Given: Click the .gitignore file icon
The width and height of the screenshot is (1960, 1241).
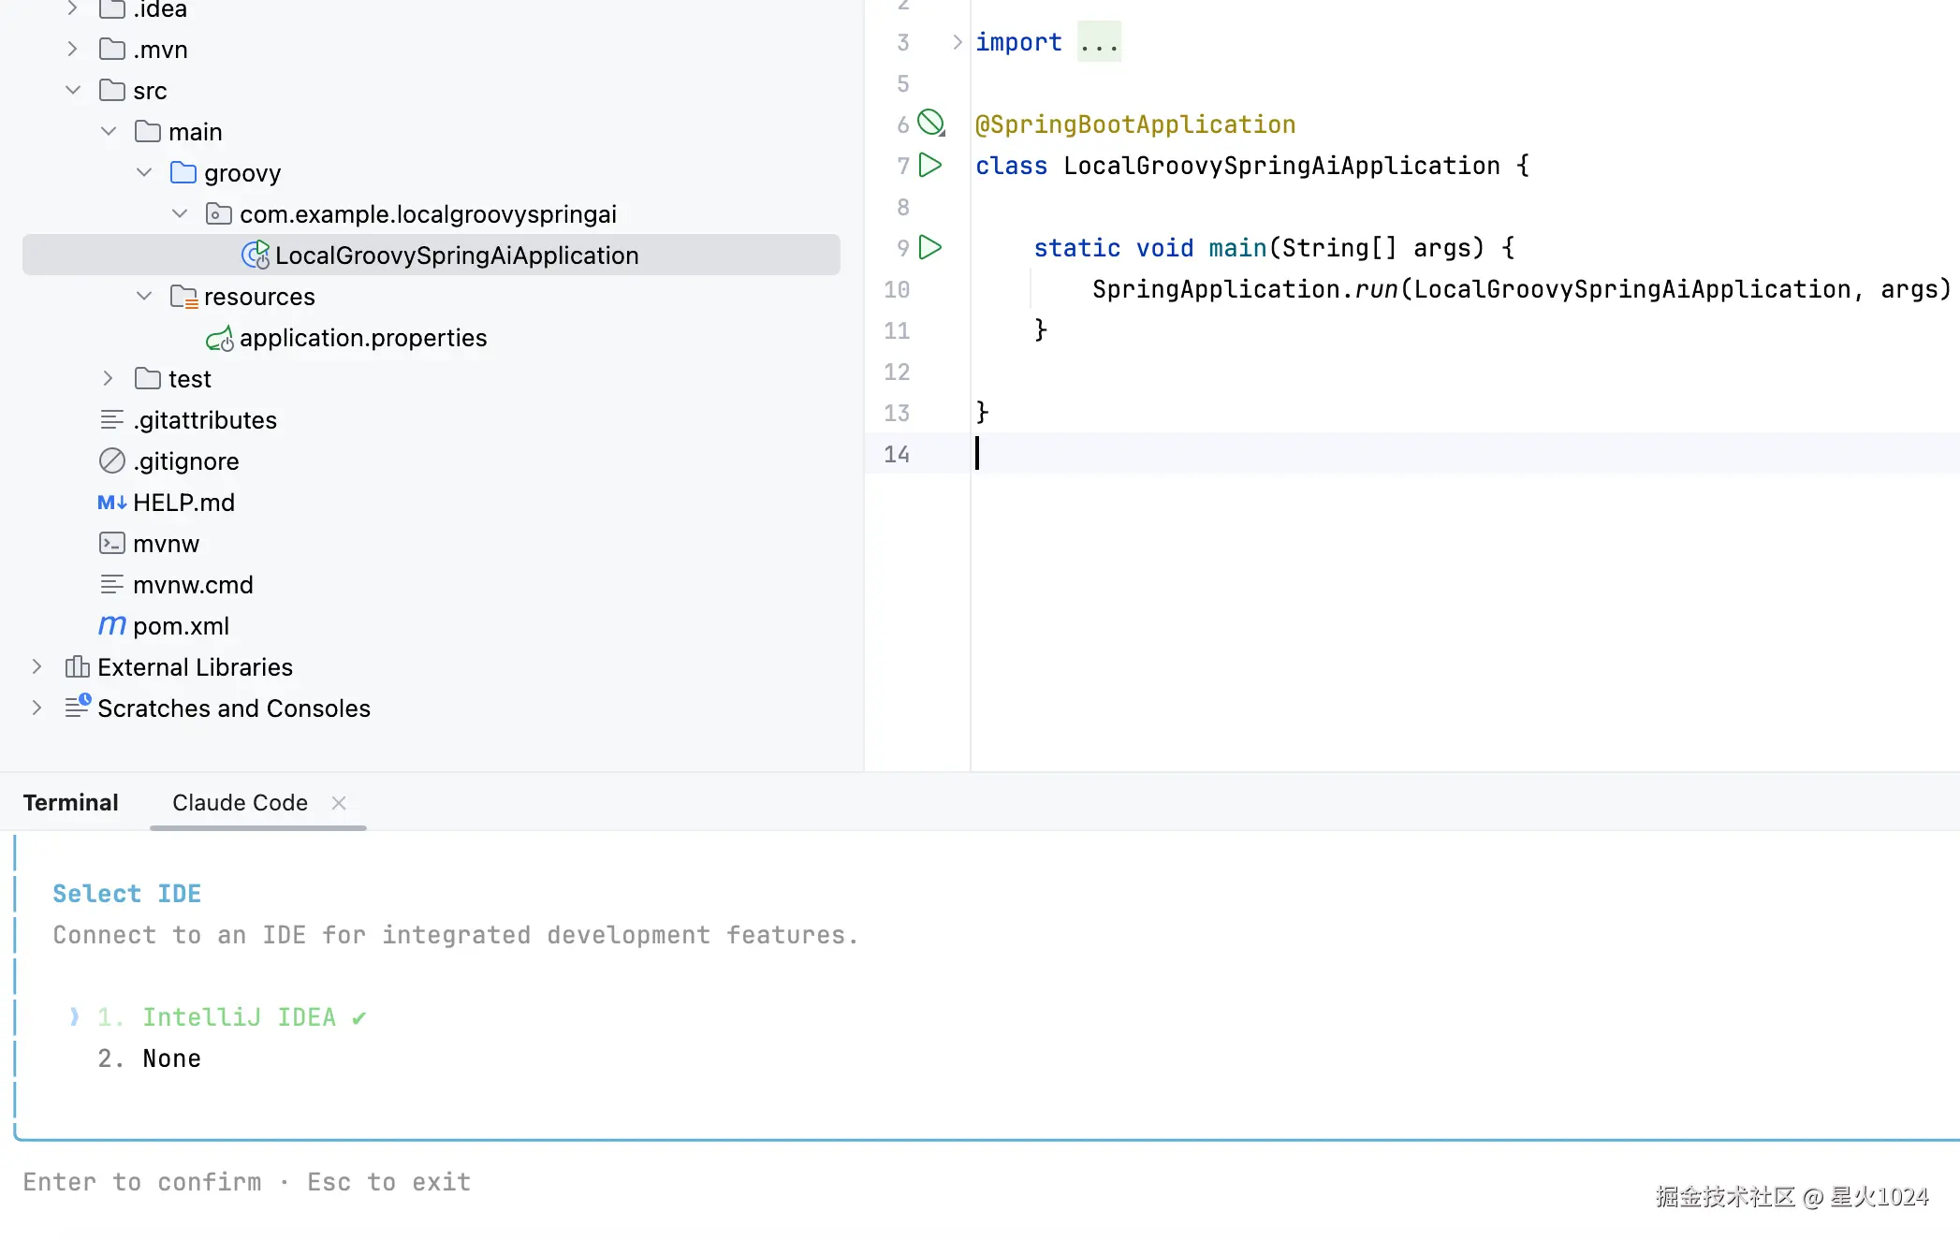Looking at the screenshot, I should pyautogui.click(x=111, y=460).
